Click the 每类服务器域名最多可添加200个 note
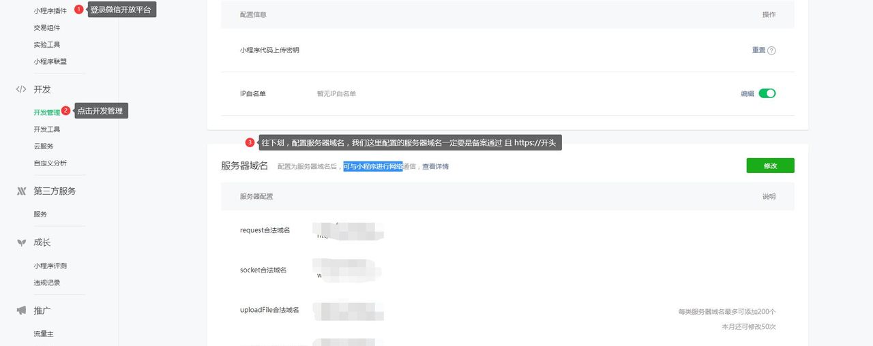 pos(727,311)
